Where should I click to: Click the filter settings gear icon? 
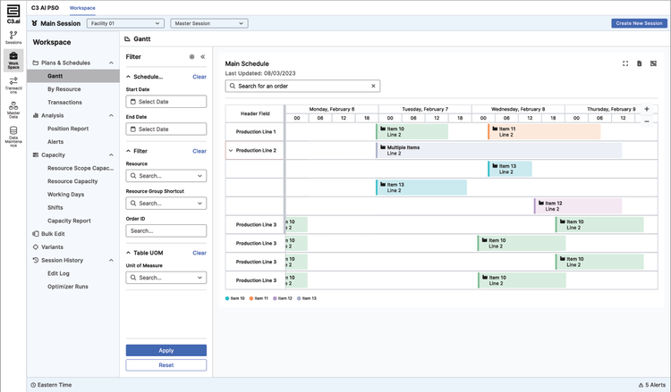[x=191, y=57]
